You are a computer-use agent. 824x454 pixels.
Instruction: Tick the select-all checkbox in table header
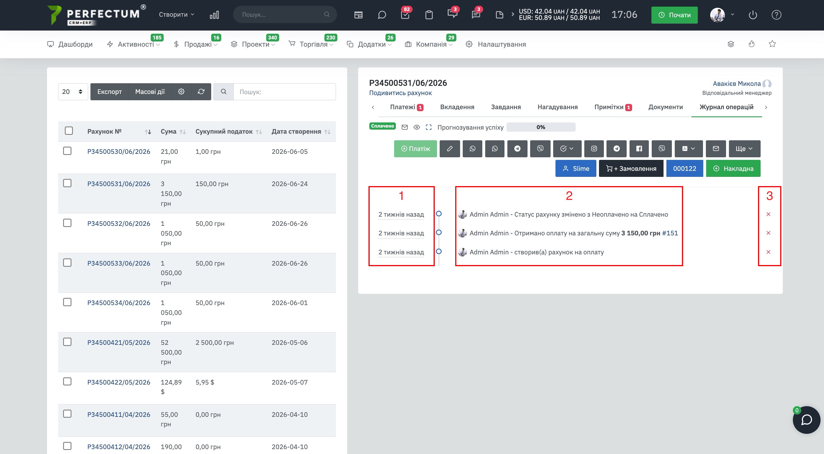click(69, 131)
